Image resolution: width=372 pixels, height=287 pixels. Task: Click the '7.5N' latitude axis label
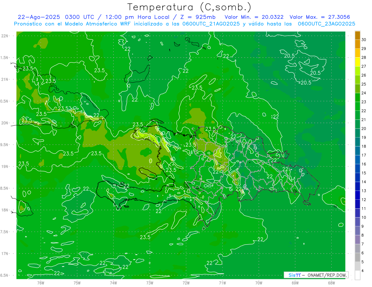click(5, 232)
